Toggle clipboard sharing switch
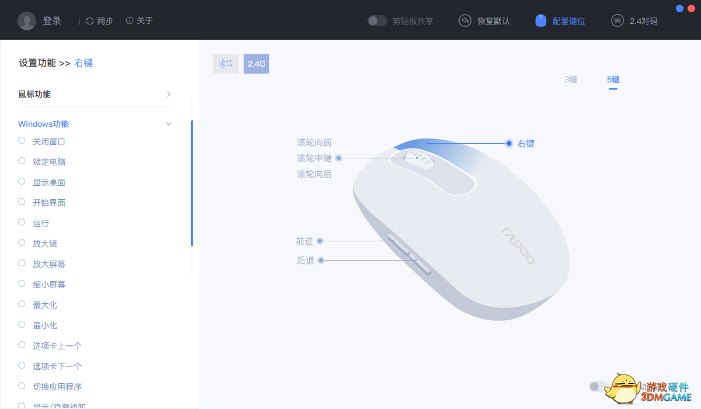The image size is (701, 409). (x=377, y=21)
